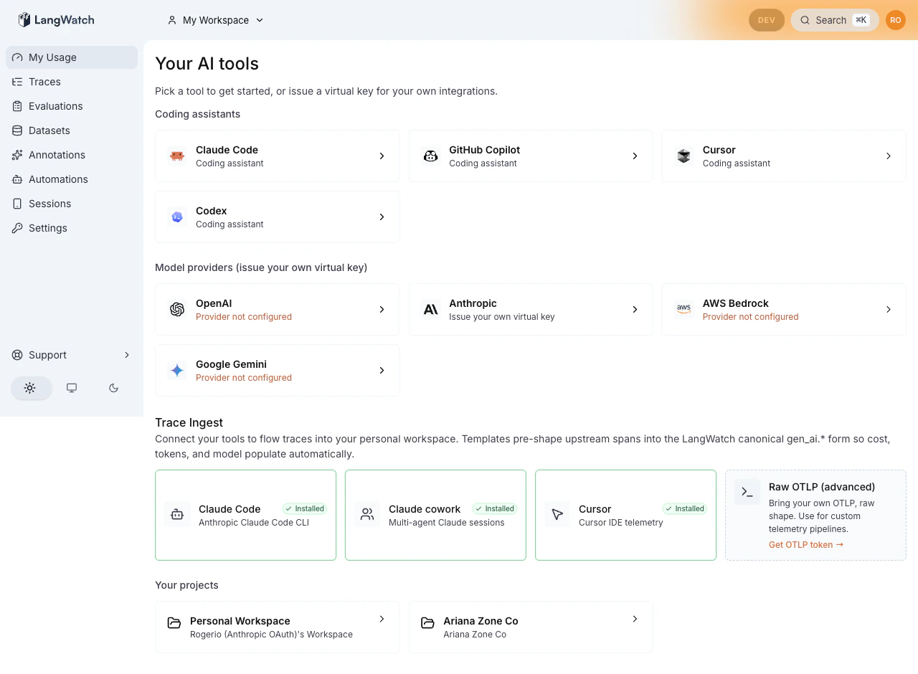The height and width of the screenshot is (674, 918).
Task: Click the OpenAI provider icon
Action: point(177,309)
